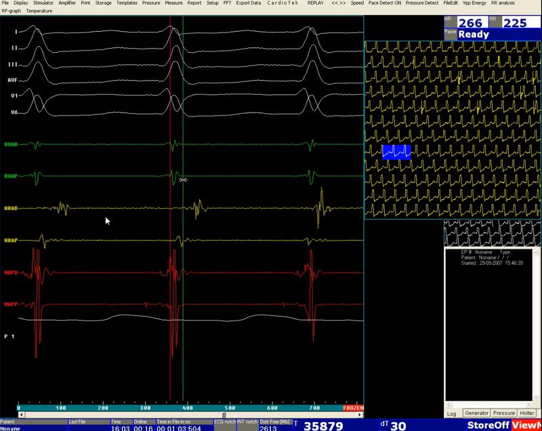
Task: Open the Display menu
Action: (21, 3)
